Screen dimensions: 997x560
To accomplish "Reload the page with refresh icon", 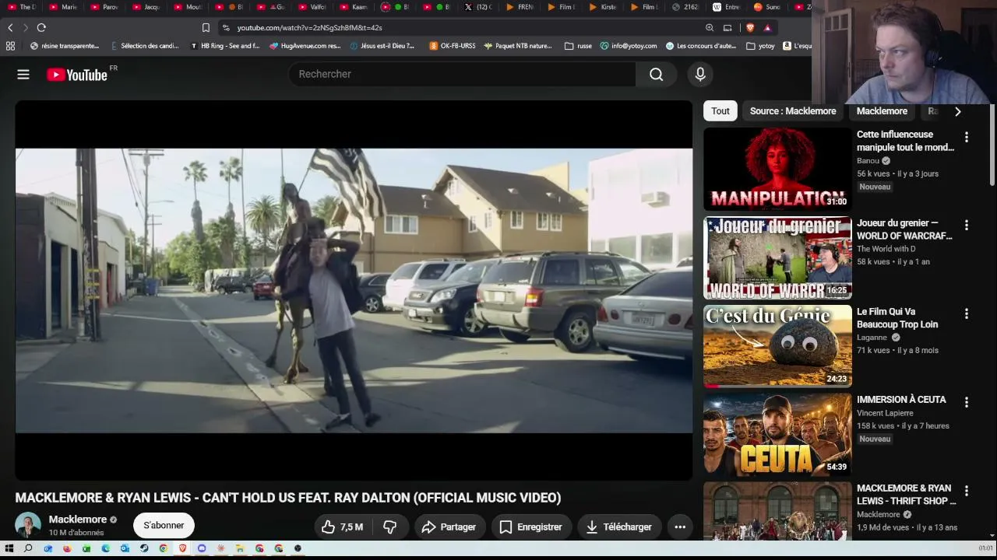I will [41, 28].
